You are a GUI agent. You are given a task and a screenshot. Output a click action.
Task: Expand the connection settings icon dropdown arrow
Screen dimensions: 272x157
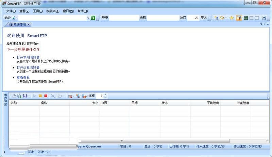pos(87,96)
